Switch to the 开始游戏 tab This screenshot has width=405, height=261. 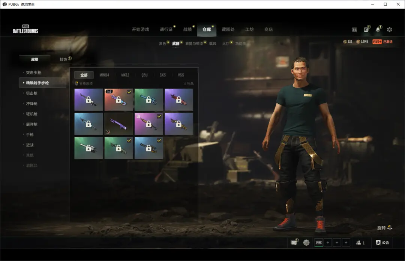tap(141, 30)
